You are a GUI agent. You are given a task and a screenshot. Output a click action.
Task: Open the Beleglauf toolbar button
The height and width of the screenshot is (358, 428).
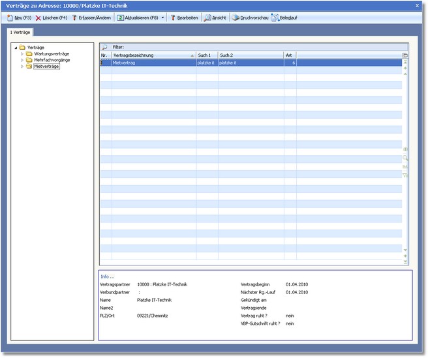[283, 18]
